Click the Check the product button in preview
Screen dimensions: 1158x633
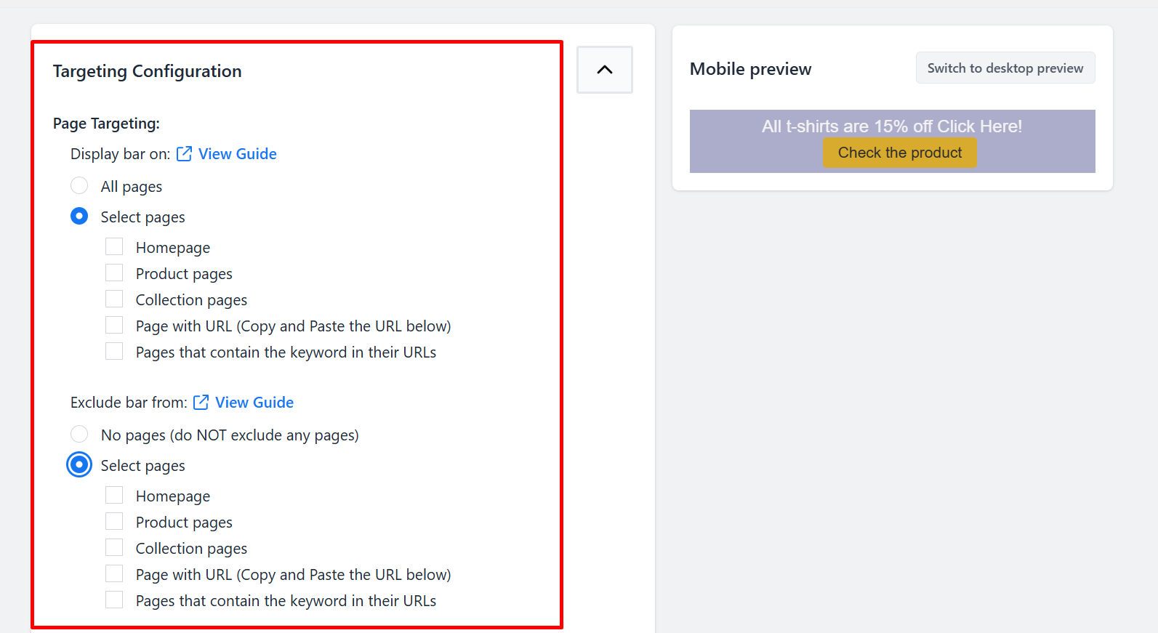click(899, 153)
